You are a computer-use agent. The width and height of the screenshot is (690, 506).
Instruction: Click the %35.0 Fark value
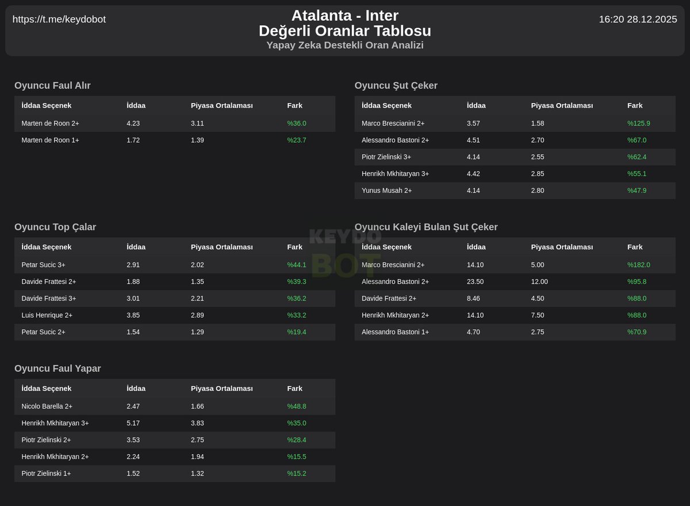tap(297, 423)
